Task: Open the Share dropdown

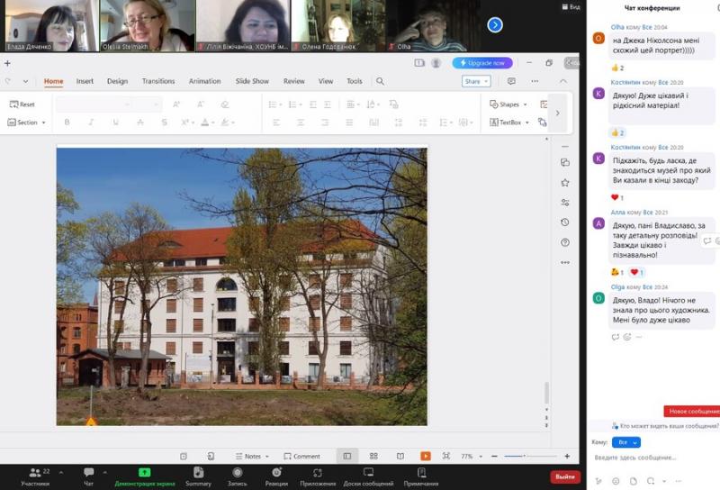Action: click(476, 81)
